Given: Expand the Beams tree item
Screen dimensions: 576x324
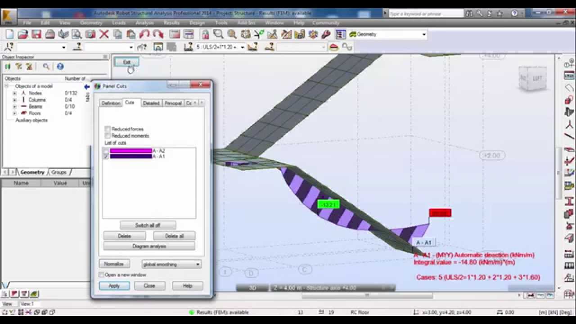Looking at the screenshot, I should (x=14, y=107).
